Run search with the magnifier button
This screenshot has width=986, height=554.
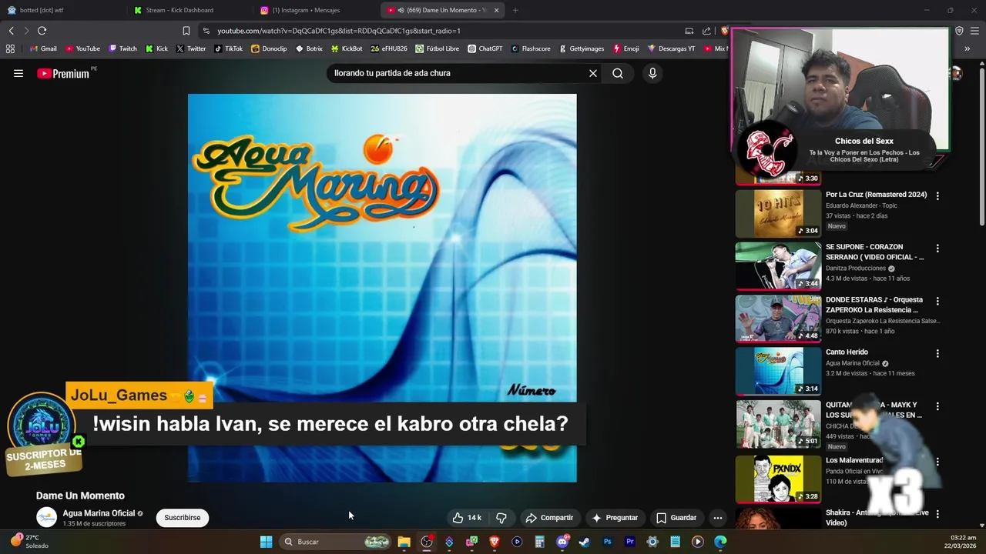pyautogui.click(x=618, y=73)
